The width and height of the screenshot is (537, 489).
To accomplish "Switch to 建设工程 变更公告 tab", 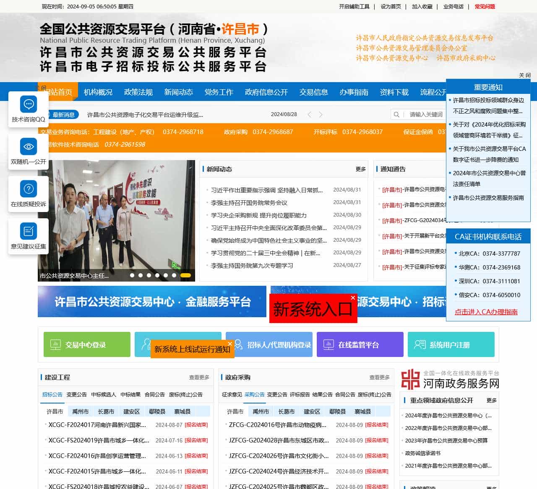I will (x=77, y=394).
